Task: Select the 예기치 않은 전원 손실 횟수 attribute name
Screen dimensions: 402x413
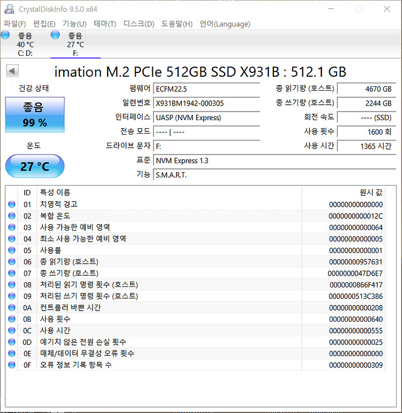Action: pos(83,342)
